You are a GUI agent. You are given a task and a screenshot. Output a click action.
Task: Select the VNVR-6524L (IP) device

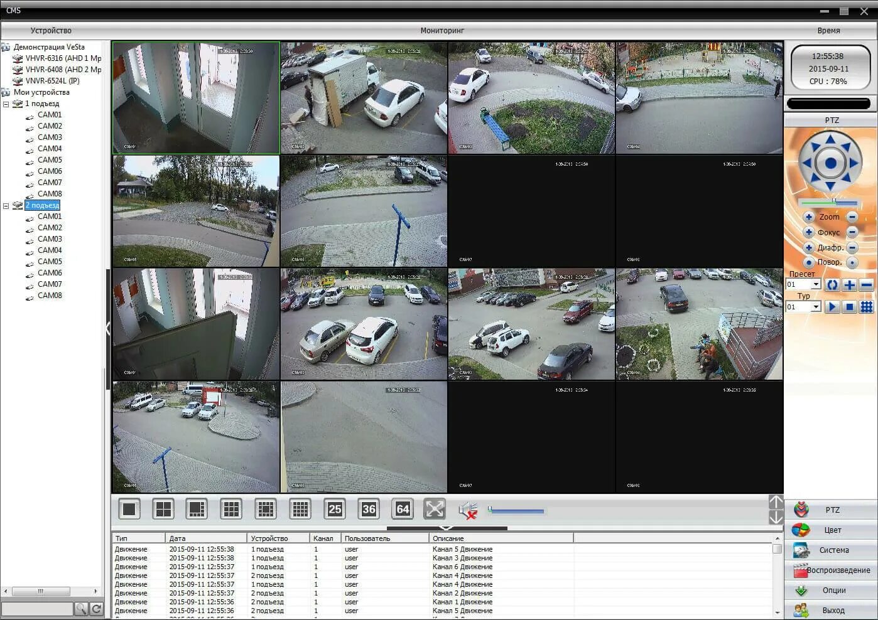point(52,81)
